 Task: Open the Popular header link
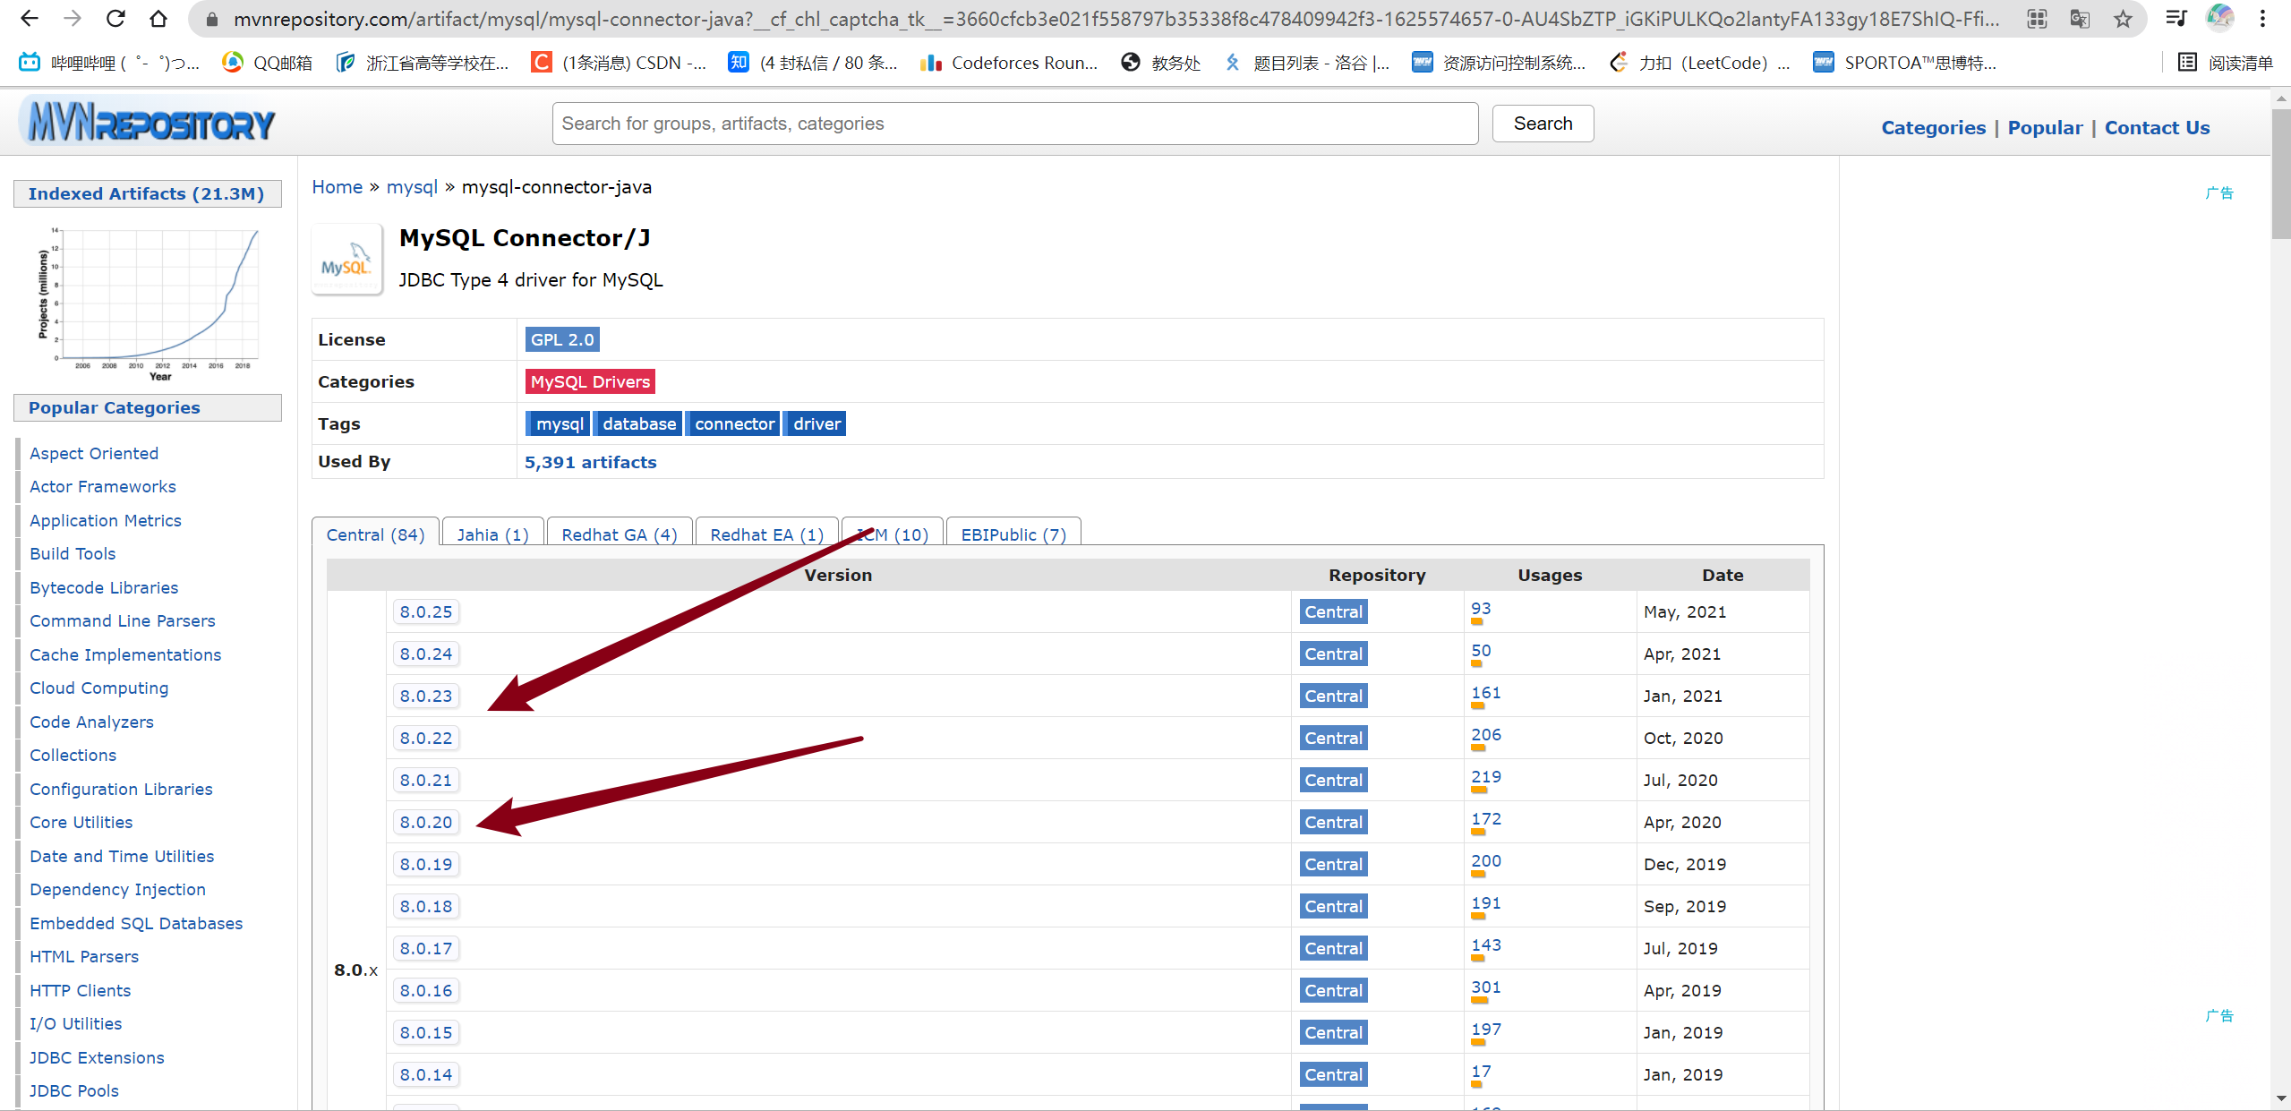(x=2045, y=127)
